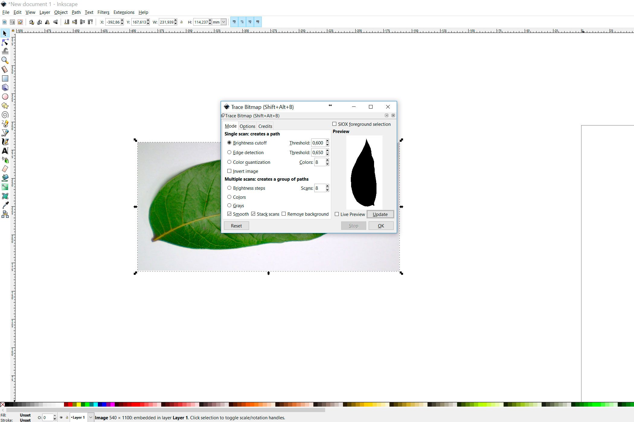Enable the Invert image checkbox
This screenshot has width=634, height=422.
tap(229, 171)
